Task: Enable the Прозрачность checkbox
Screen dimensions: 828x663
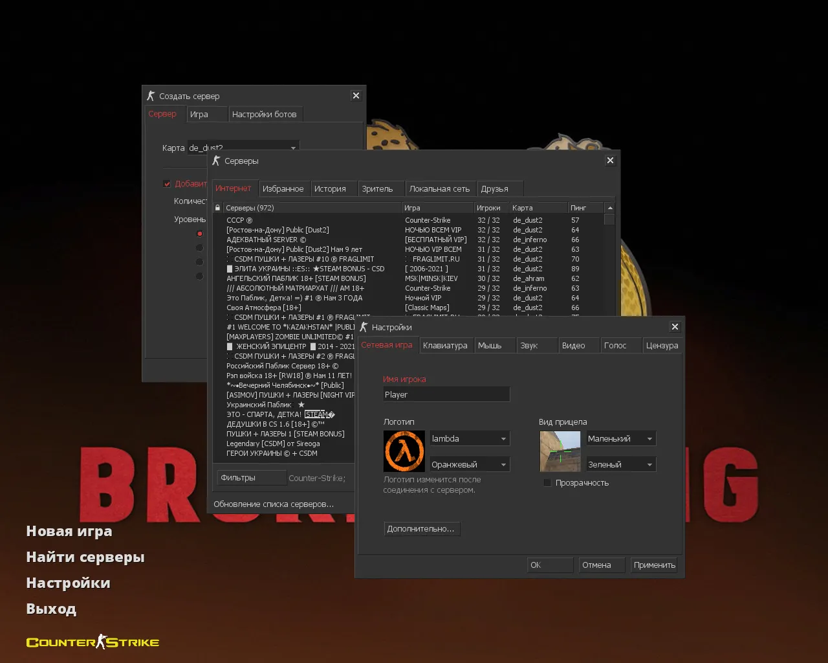Action: (x=547, y=483)
